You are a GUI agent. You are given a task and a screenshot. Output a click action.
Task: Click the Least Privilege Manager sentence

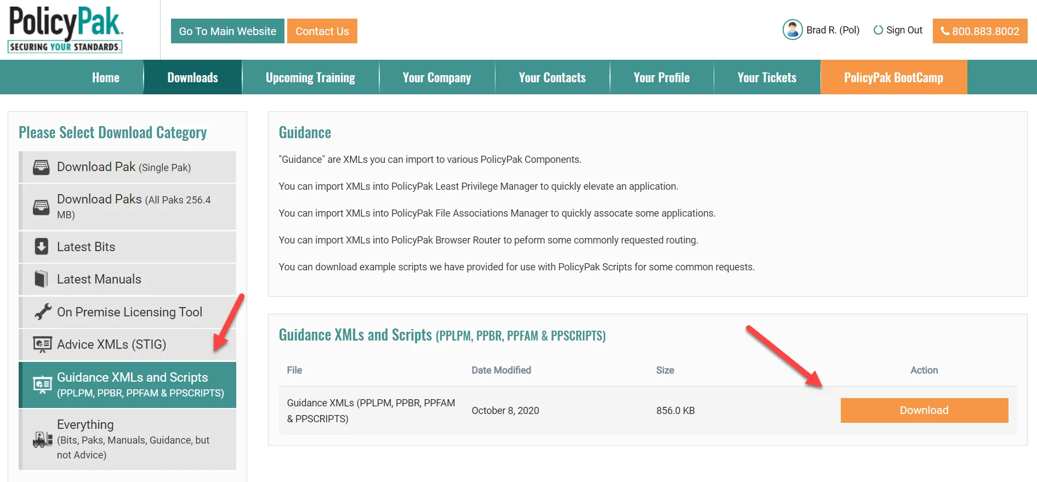[x=478, y=186]
